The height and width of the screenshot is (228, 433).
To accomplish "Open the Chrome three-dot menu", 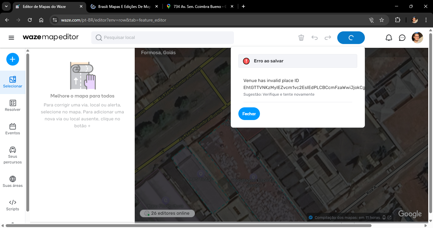I will [426, 20].
